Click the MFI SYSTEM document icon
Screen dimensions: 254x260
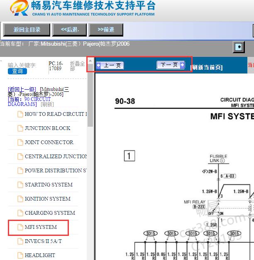point(20,227)
